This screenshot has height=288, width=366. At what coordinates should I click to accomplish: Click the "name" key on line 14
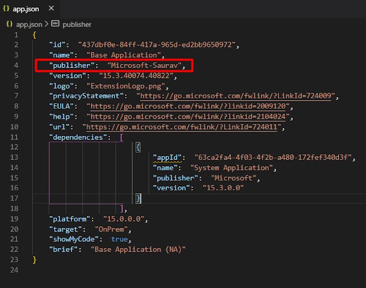165,168
